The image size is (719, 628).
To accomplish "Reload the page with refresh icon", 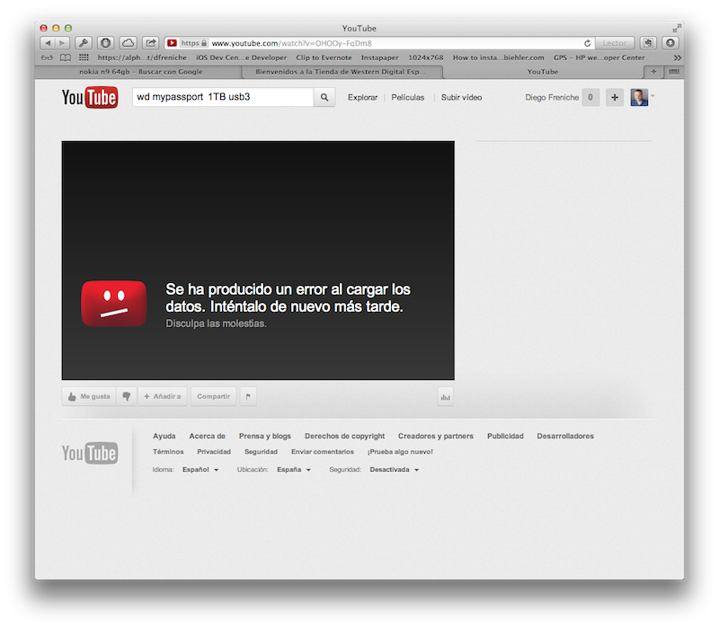I will (588, 43).
